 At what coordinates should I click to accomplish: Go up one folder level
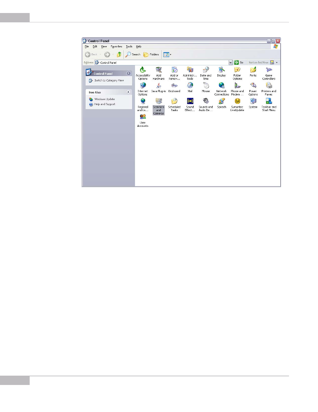[119, 54]
